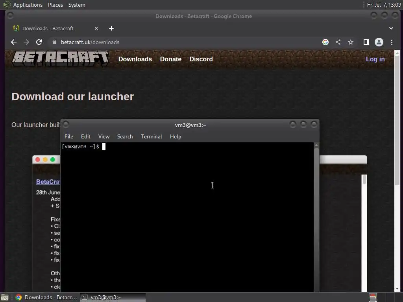Click the Chrome page scrollbar thumb
The height and width of the screenshot is (302, 403).
[397, 121]
